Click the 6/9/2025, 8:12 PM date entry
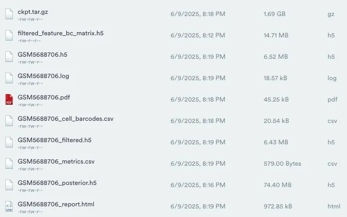This screenshot has width=347, height=217. [198, 35]
